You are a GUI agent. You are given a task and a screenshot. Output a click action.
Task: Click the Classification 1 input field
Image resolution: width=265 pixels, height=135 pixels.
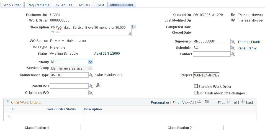(x=65, y=128)
